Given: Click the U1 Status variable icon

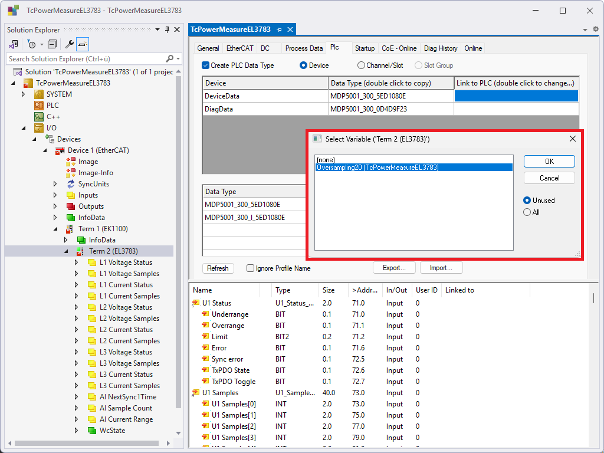Looking at the screenshot, I should (x=196, y=303).
